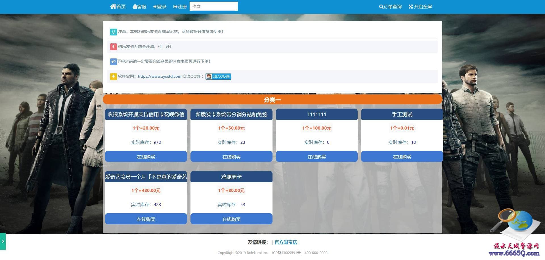
Task: Buy 收银系统 item at 20.00元 online
Action: pos(146,157)
